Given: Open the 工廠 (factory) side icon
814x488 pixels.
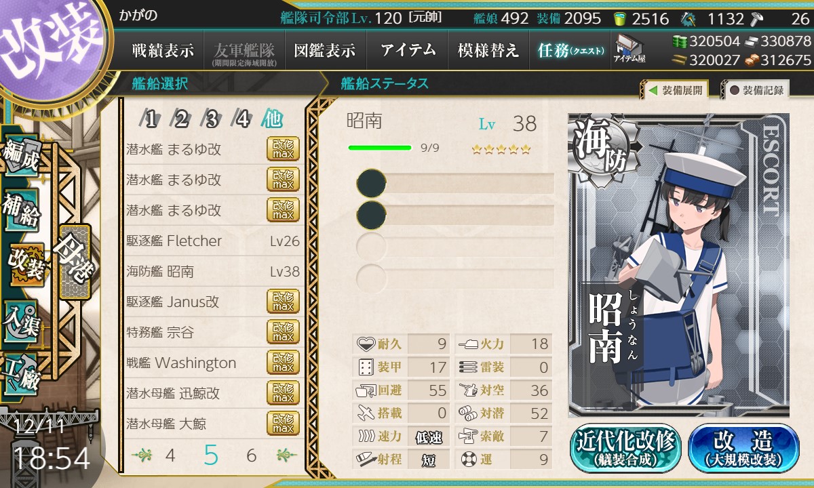Looking at the screenshot, I should [x=22, y=371].
